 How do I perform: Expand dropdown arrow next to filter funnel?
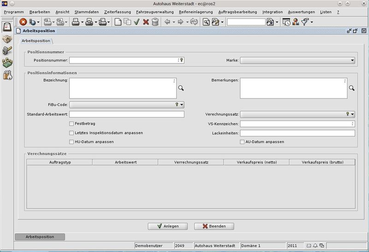click(x=312, y=22)
